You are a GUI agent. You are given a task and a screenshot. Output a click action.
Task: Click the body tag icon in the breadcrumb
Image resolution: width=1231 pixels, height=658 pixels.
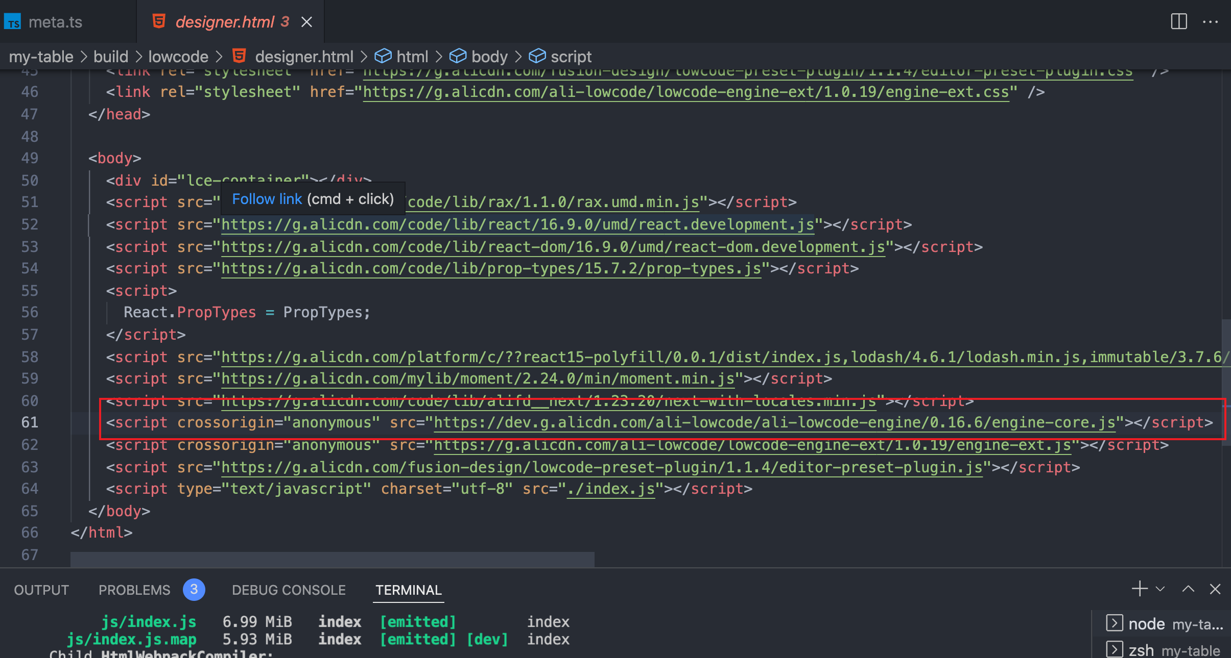click(458, 56)
